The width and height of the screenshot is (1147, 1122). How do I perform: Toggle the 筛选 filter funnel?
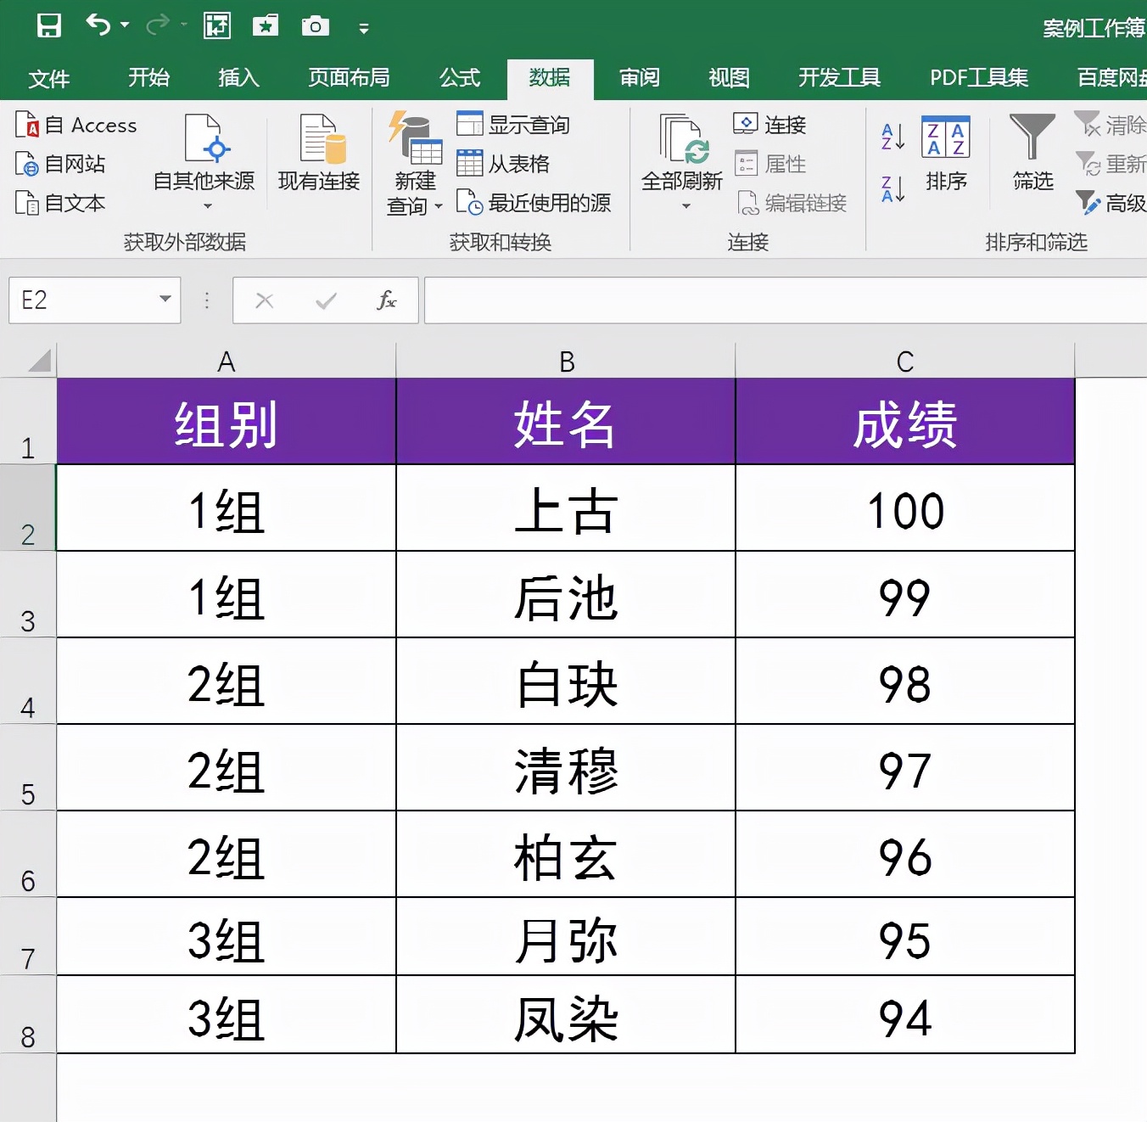point(1032,153)
